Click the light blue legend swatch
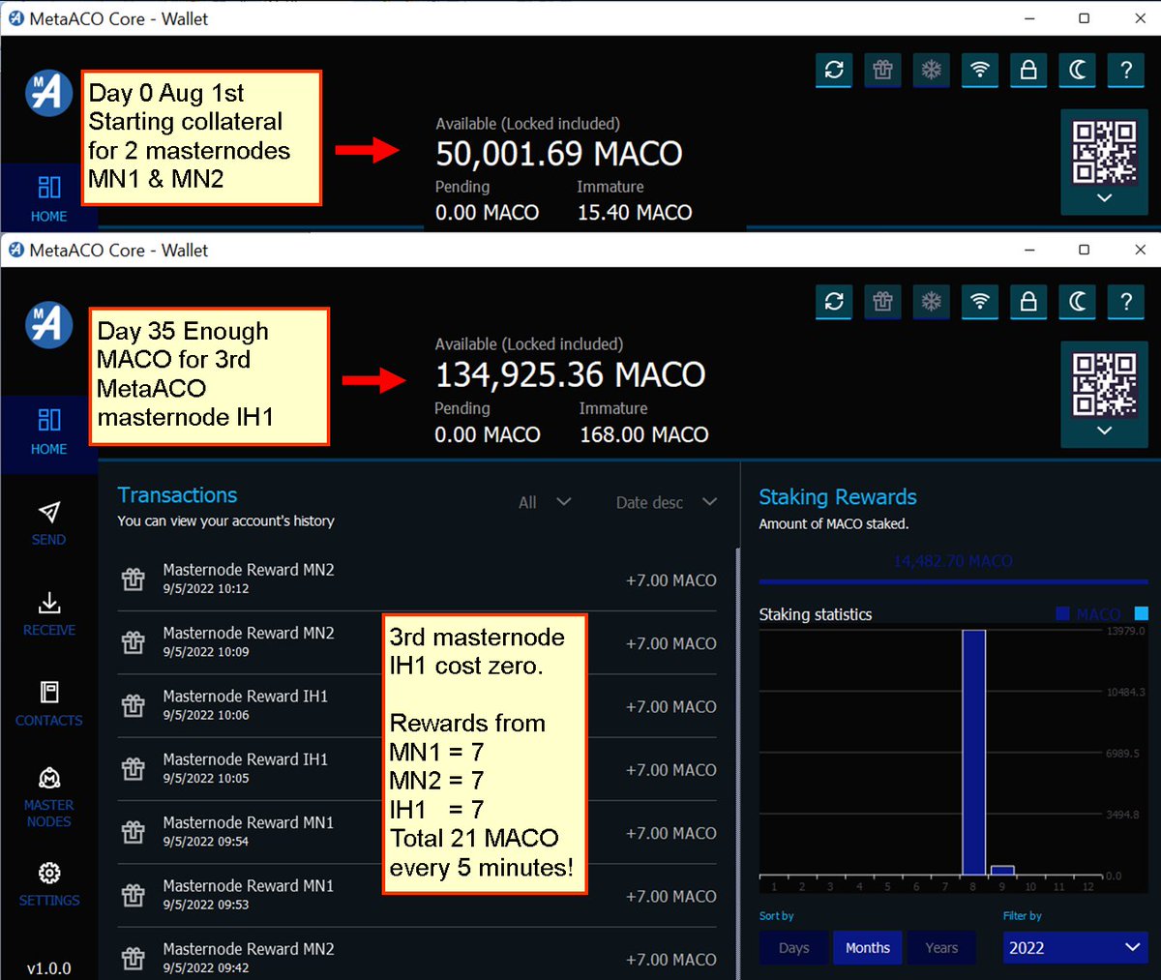 pos(1141,613)
